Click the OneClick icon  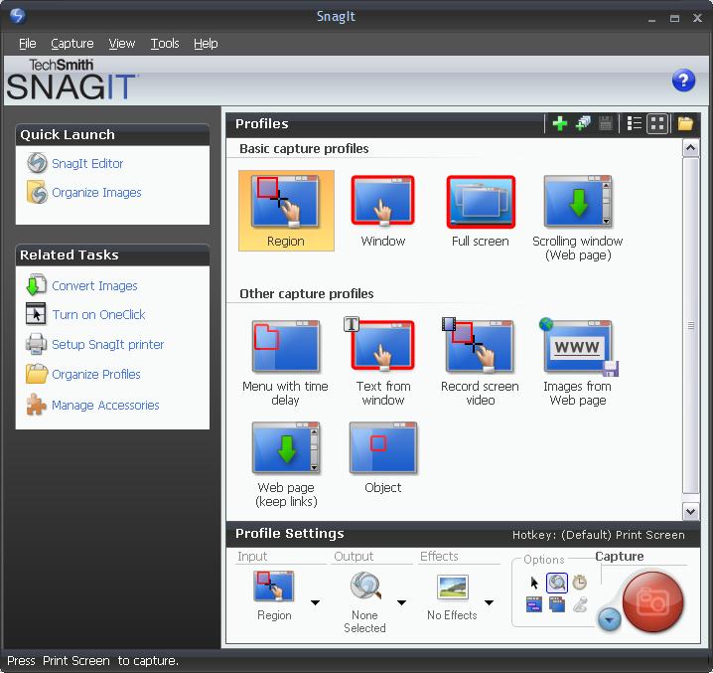(36, 314)
